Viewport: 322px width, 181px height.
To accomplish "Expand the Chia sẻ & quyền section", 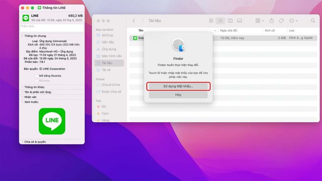I will coord(22,142).
